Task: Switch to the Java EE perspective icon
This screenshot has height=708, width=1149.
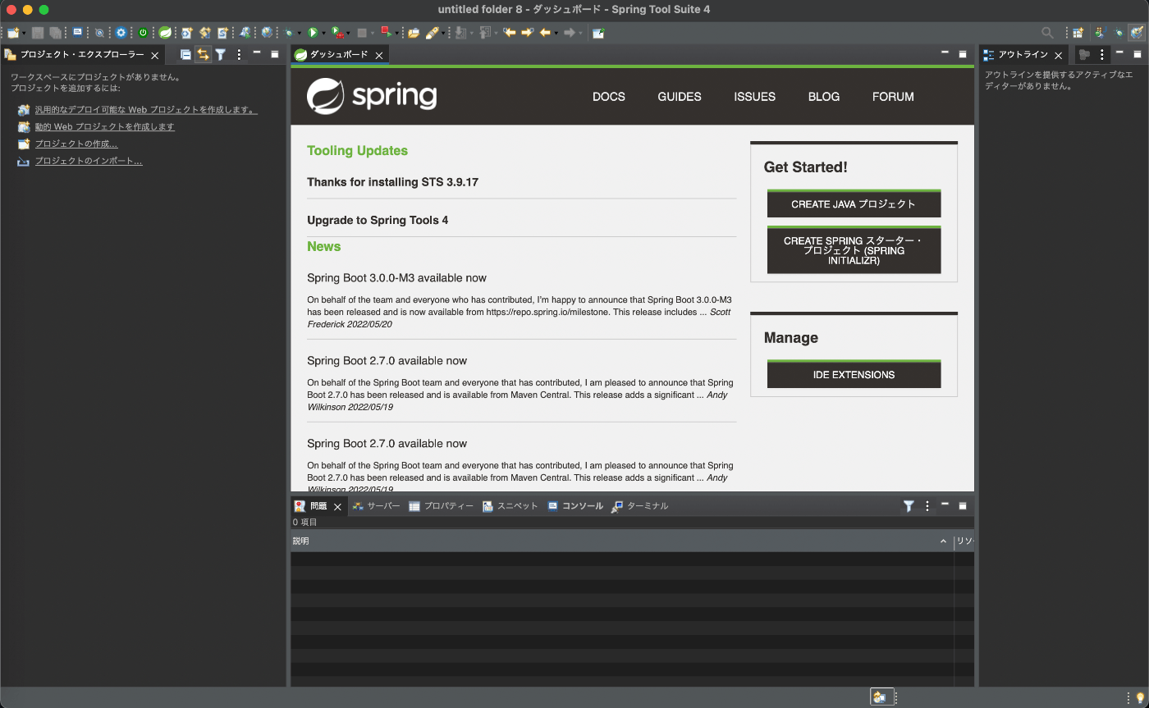Action: 1099,33
